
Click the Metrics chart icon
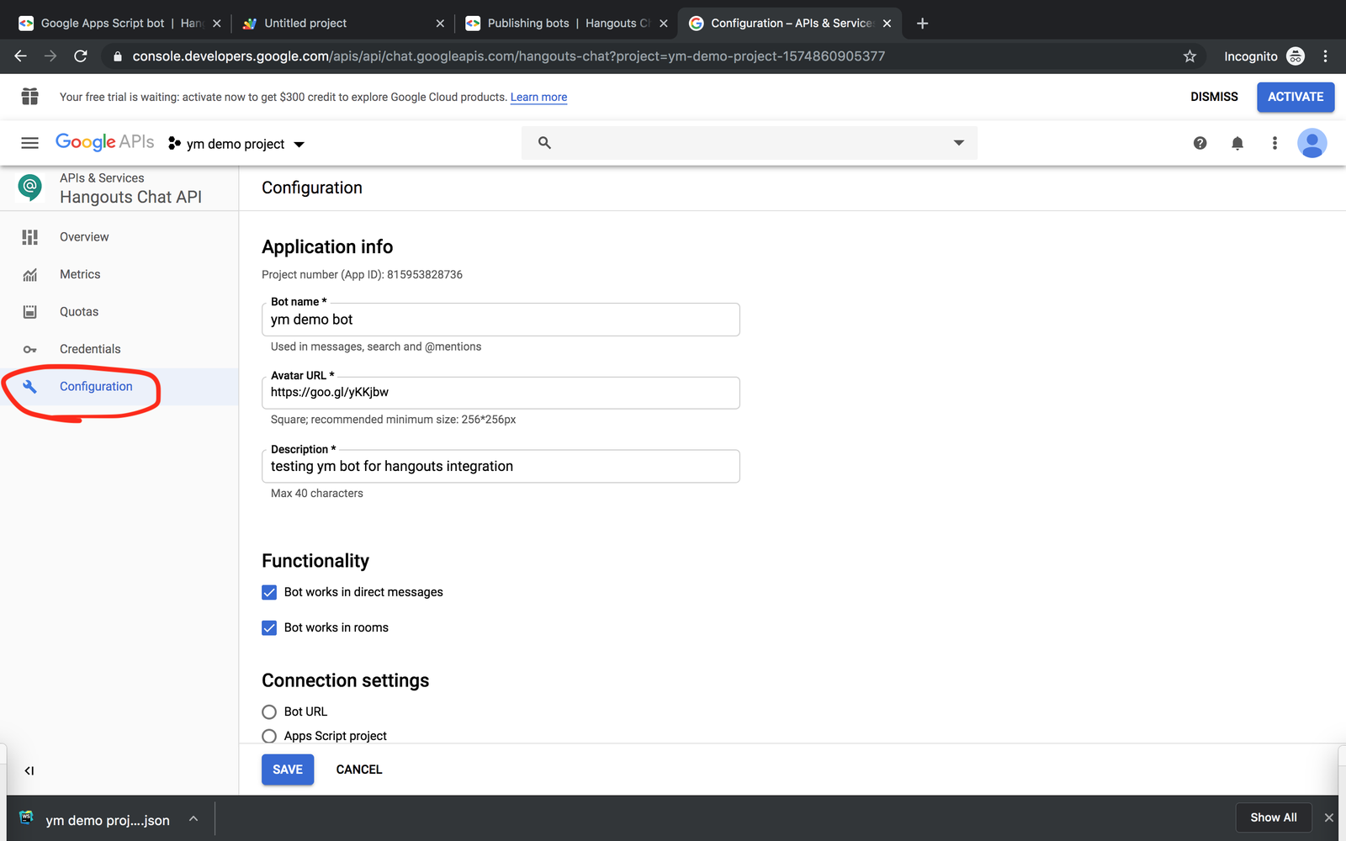(30, 274)
